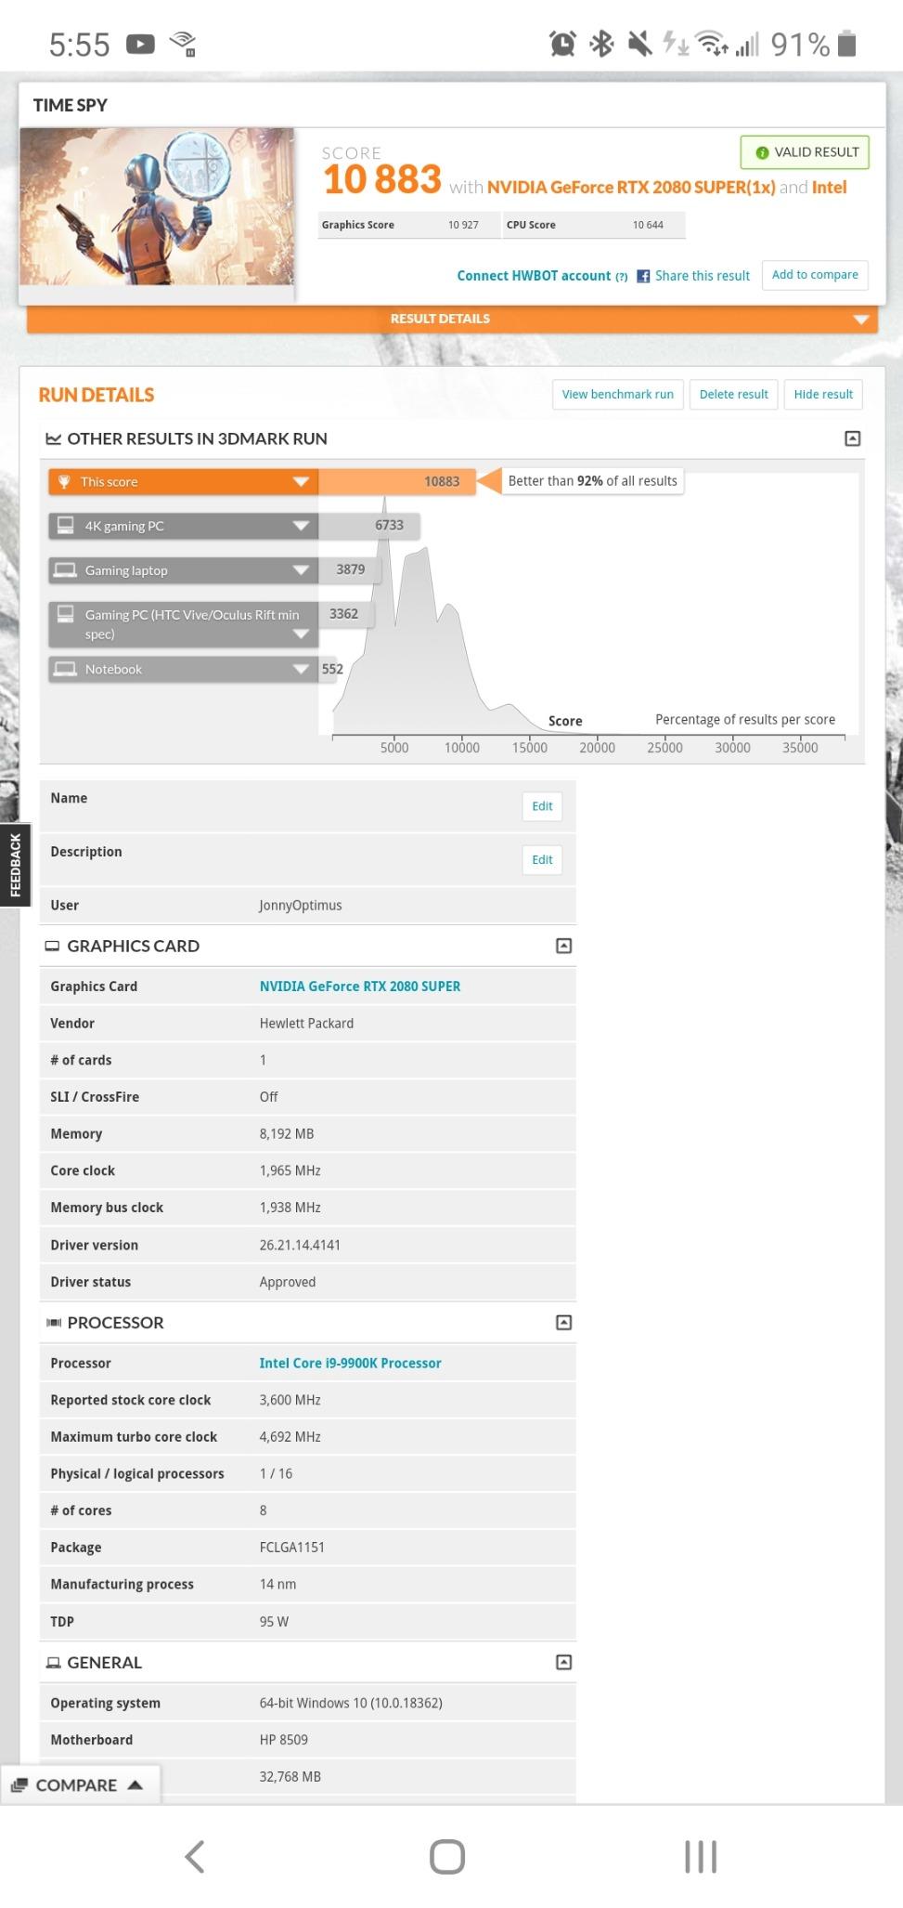Open the Feedback side tab

click(x=15, y=865)
